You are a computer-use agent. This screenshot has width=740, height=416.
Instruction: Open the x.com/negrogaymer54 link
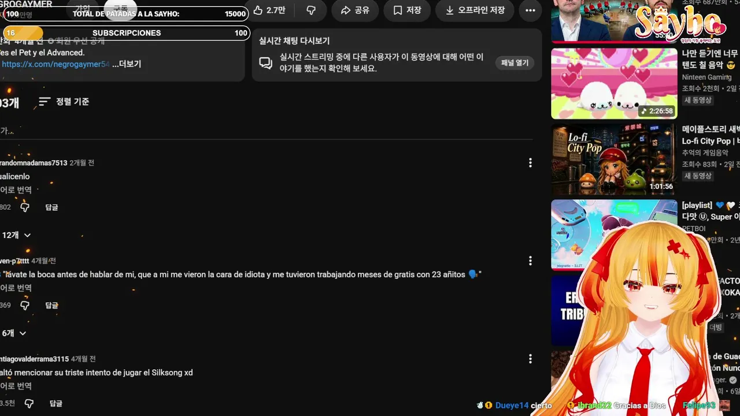(x=55, y=64)
